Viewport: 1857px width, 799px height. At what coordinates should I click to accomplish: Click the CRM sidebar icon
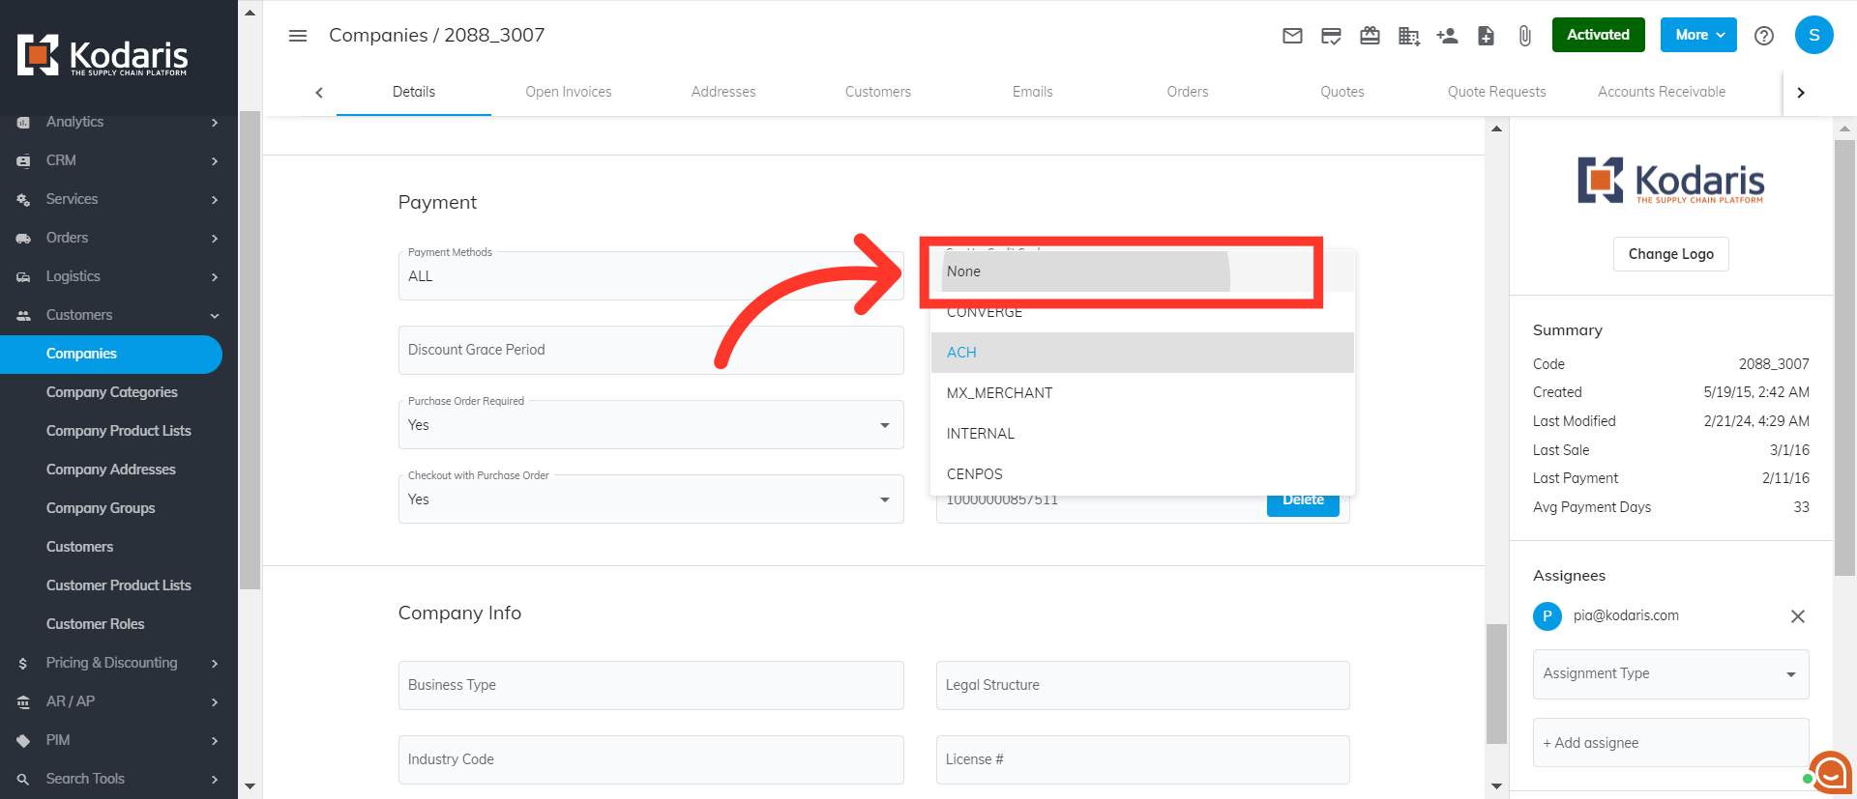23,161
